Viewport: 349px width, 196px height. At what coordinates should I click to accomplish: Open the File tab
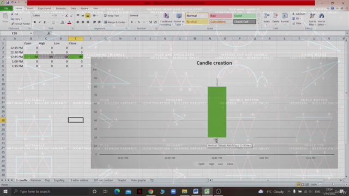pos(6,8)
